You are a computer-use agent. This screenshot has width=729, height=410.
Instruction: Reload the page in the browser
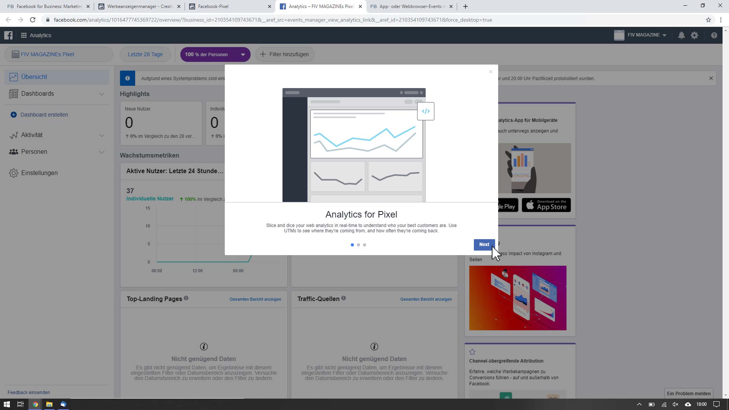click(x=33, y=20)
